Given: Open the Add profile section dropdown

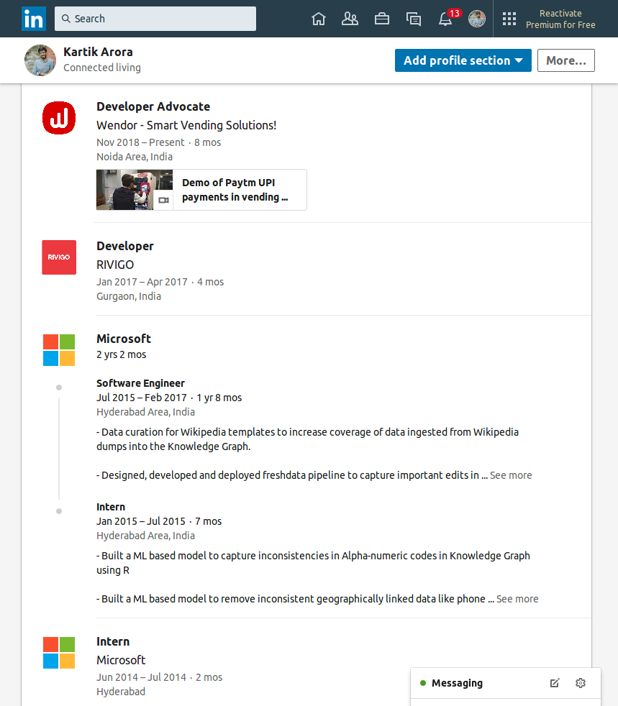Looking at the screenshot, I should (x=463, y=60).
